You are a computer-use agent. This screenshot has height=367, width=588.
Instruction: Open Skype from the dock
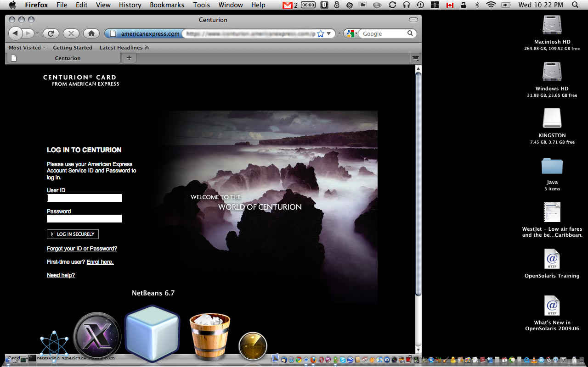click(343, 360)
